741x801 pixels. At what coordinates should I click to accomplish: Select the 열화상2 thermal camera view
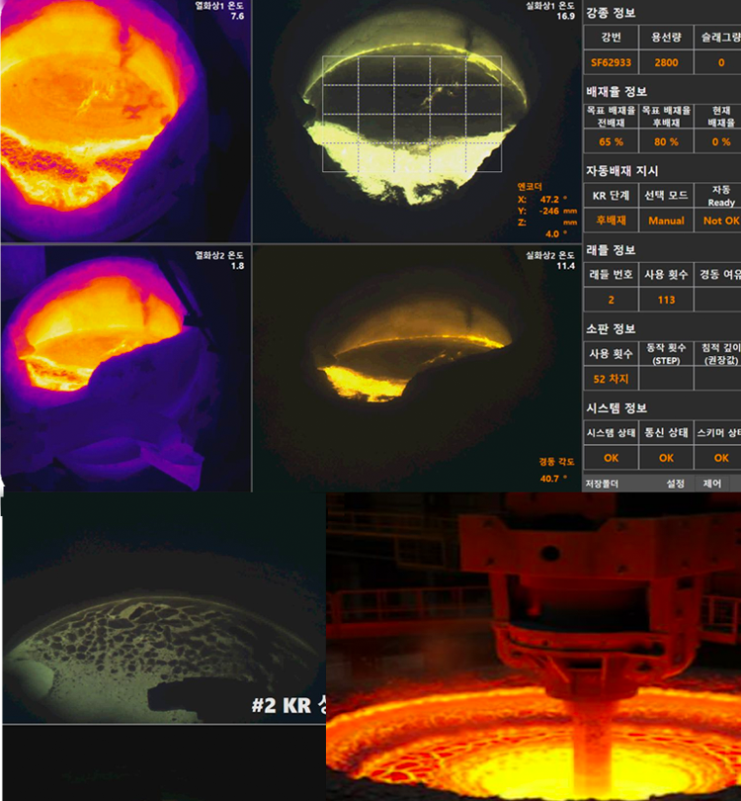[124, 368]
